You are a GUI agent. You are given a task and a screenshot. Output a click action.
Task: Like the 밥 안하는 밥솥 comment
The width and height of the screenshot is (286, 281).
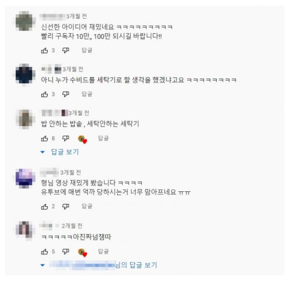[44, 138]
